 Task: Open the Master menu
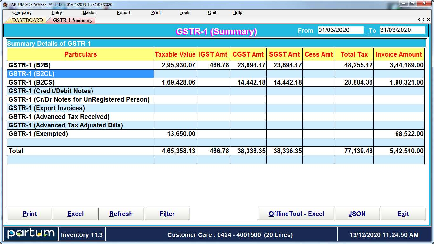89,13
